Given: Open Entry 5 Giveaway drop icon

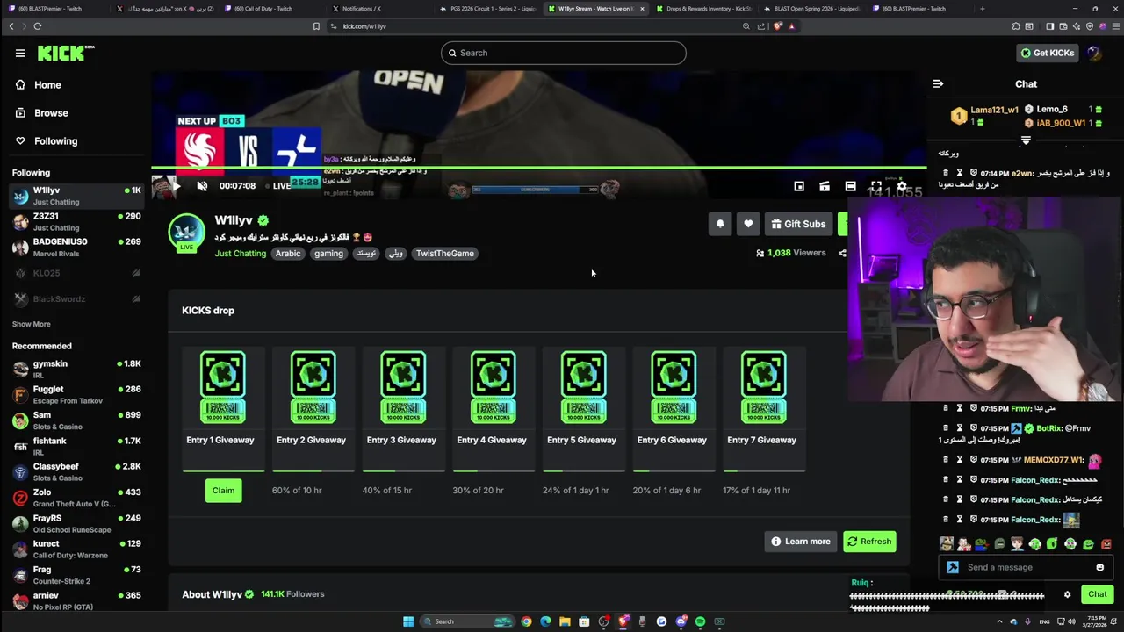Looking at the screenshot, I should [x=583, y=387].
